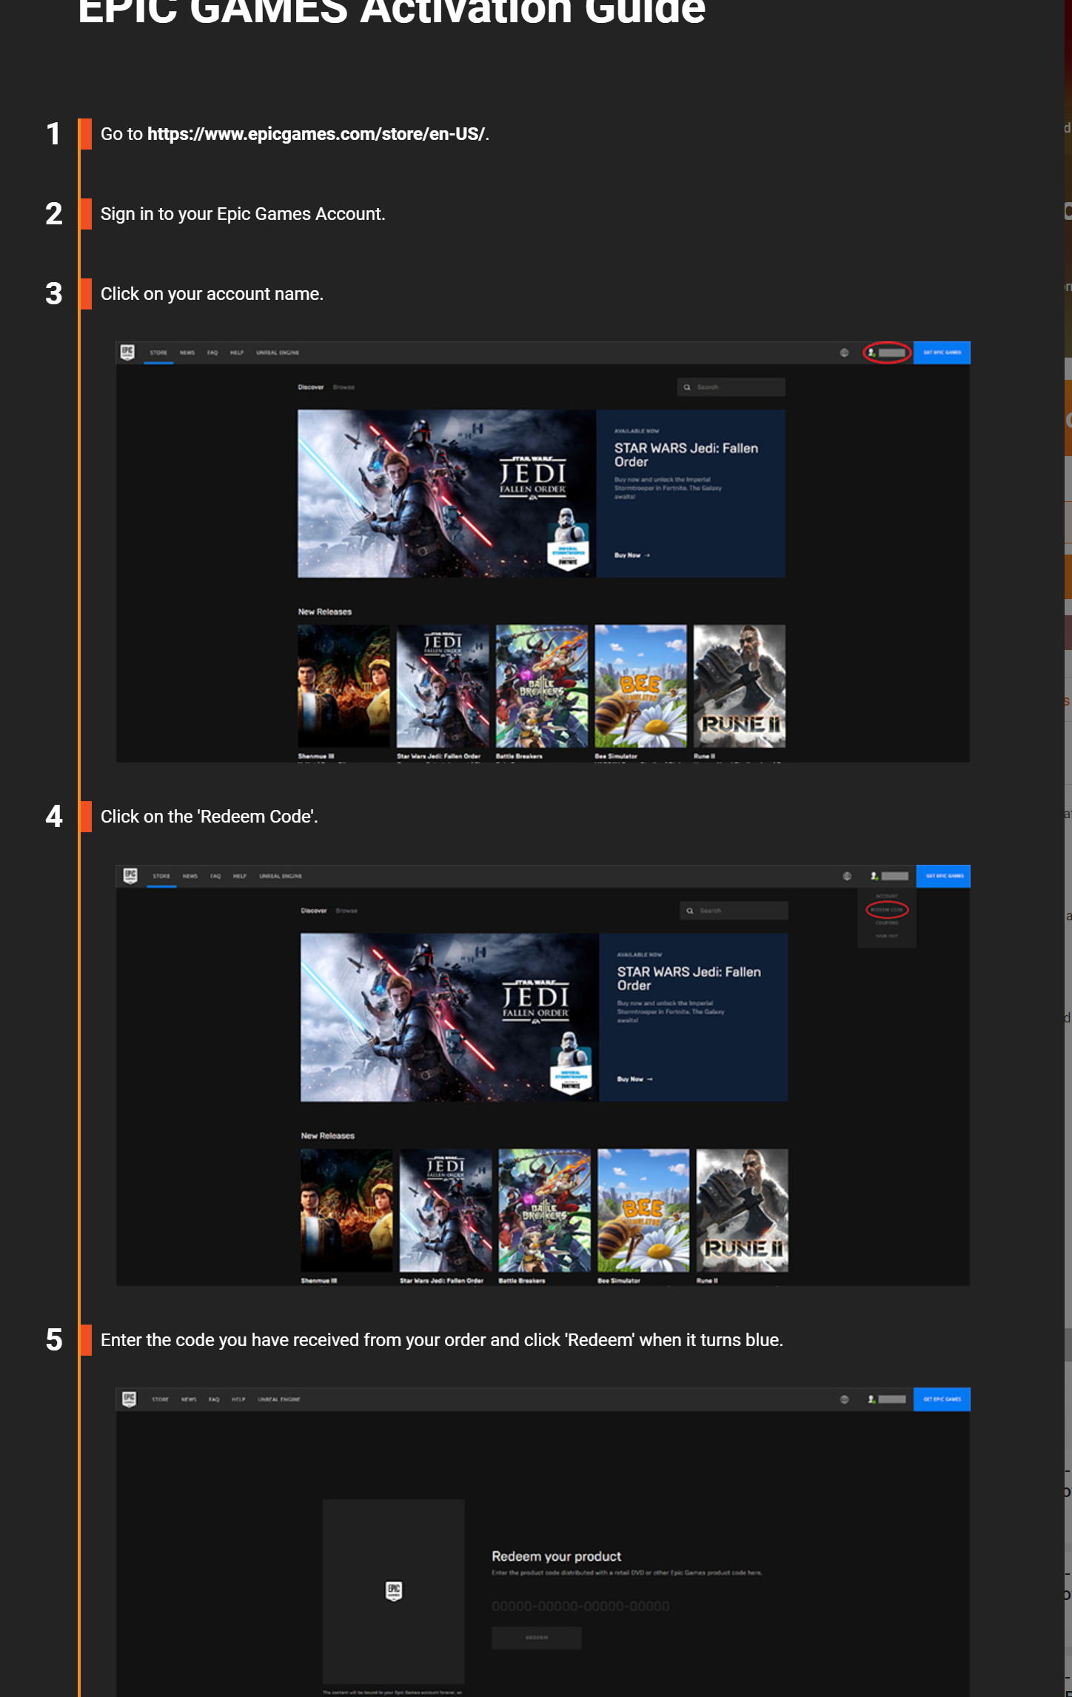
Task: Click Buy Now in step 4 Jedi banner
Action: click(635, 1080)
